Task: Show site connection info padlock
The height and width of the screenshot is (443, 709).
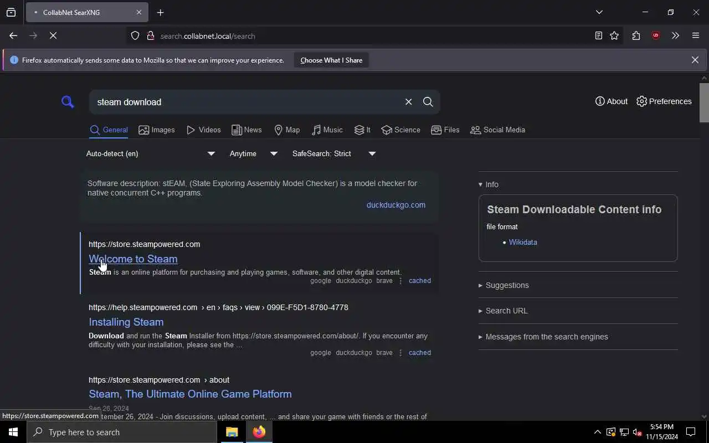Action: pos(150,36)
